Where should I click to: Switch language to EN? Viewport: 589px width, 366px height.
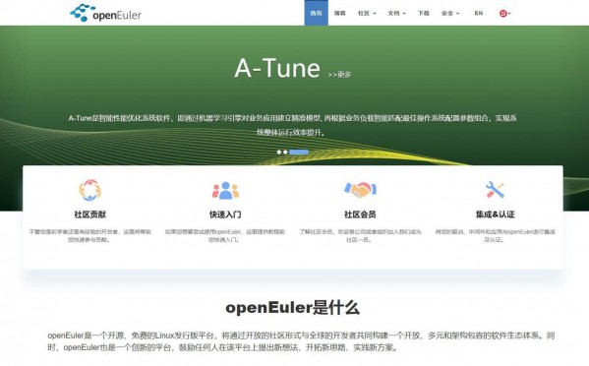478,13
